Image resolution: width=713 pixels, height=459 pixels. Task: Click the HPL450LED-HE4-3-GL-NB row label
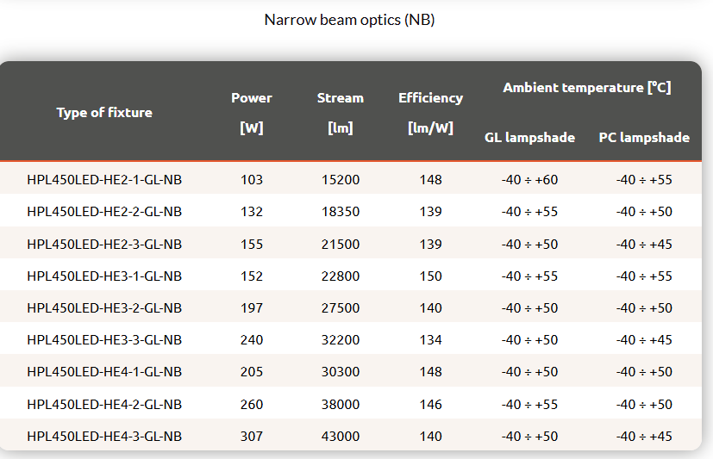[104, 436]
